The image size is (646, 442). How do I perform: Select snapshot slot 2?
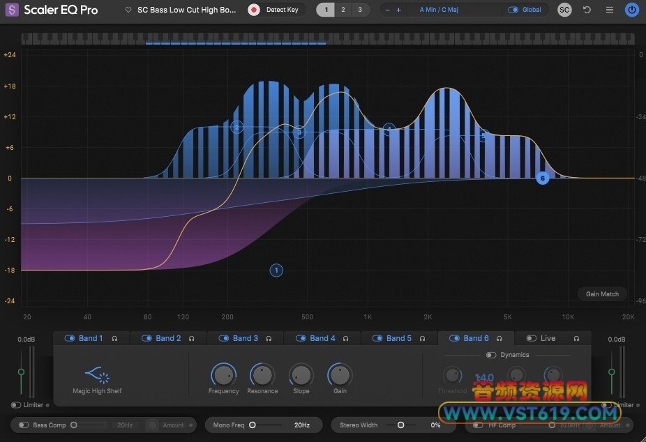coord(343,10)
